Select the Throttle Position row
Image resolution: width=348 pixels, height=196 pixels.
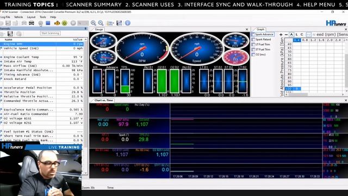(42, 92)
